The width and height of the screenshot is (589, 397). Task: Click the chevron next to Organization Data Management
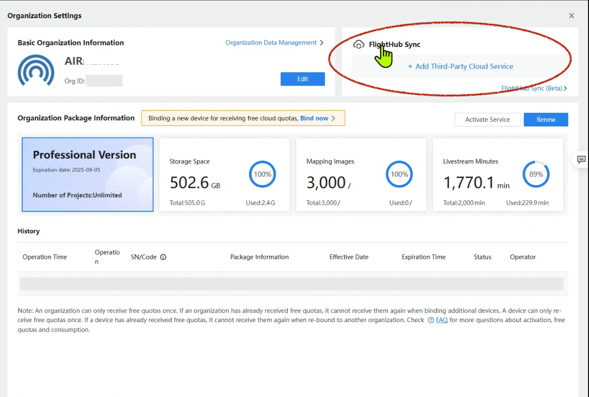point(322,42)
